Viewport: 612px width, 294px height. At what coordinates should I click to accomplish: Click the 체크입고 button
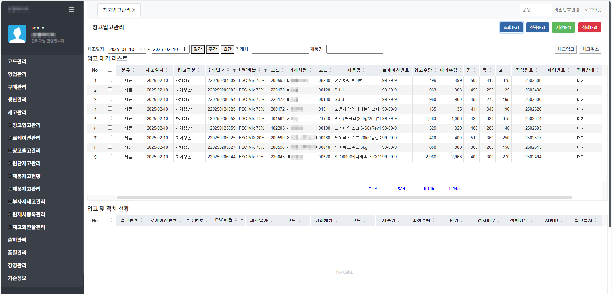[566, 49]
